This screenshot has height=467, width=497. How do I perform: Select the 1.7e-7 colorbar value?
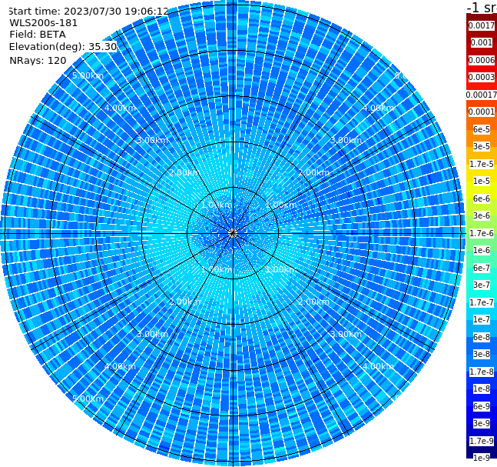(482, 302)
